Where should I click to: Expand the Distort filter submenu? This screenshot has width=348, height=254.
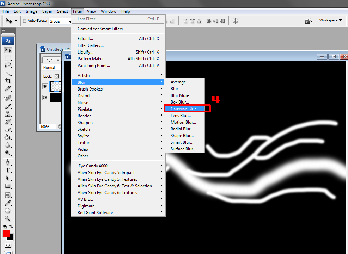[x=118, y=95]
